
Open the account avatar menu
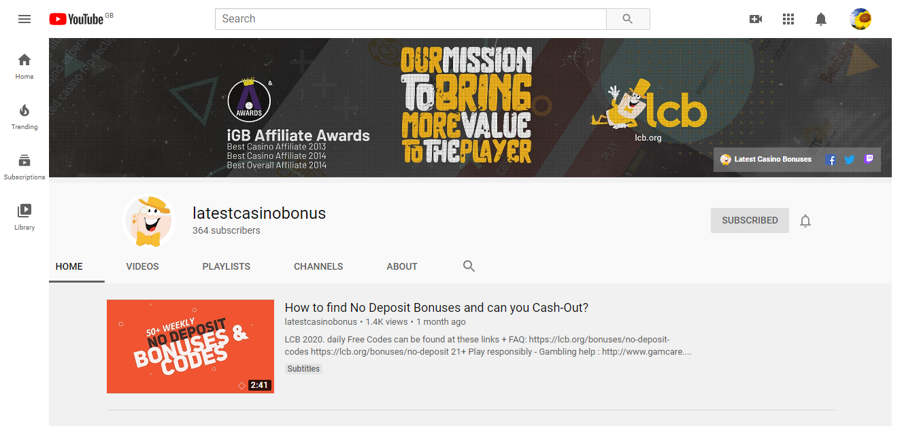point(861,19)
